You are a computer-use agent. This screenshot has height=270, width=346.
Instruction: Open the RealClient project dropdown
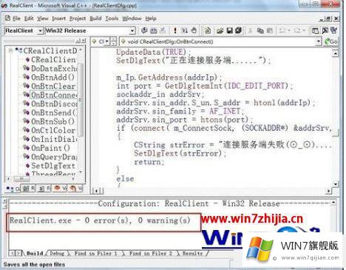[40, 31]
